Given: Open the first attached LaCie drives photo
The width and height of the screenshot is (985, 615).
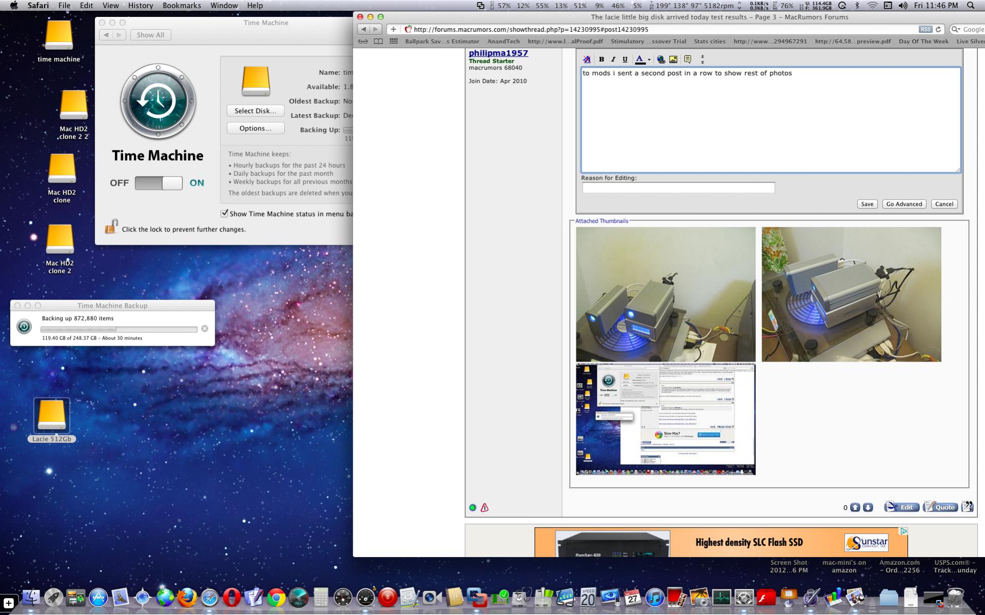Looking at the screenshot, I should pyautogui.click(x=665, y=294).
